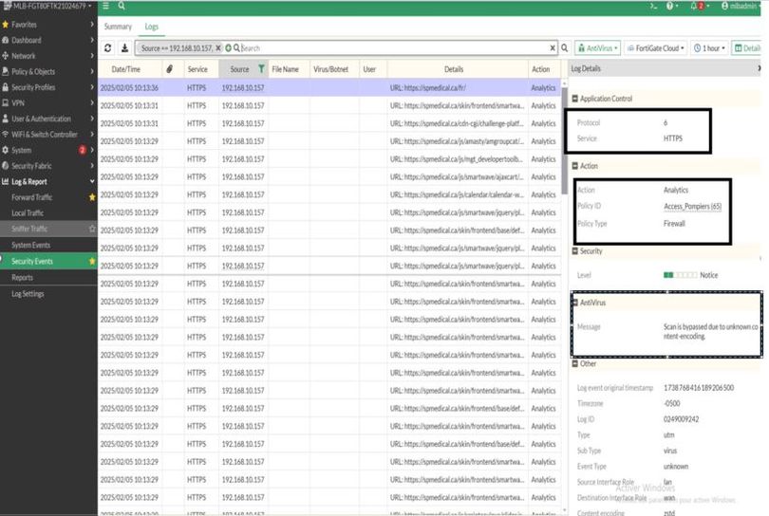Click the log table vertical scrollbar
Image resolution: width=769 pixels, height=516 pixels.
(x=565, y=139)
